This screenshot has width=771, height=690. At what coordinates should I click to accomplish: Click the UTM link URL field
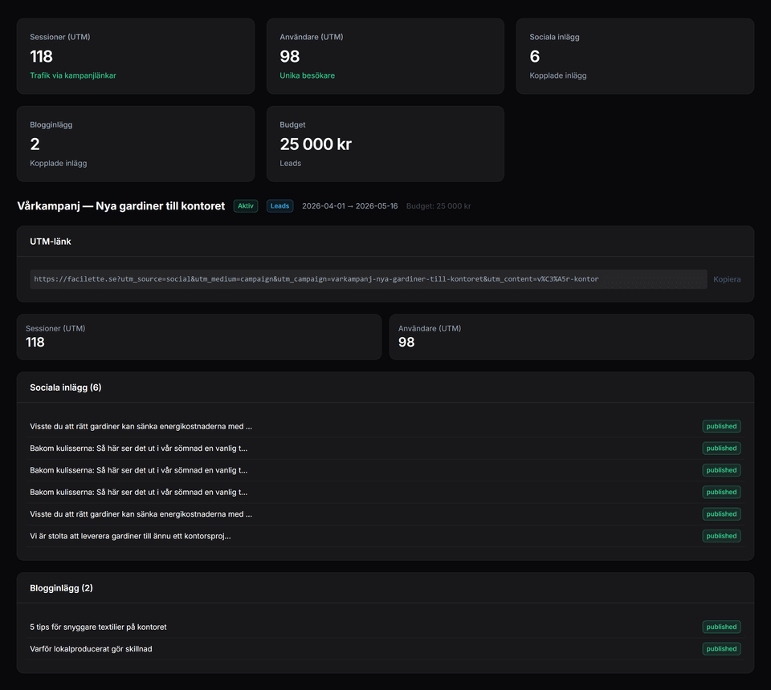click(x=368, y=279)
